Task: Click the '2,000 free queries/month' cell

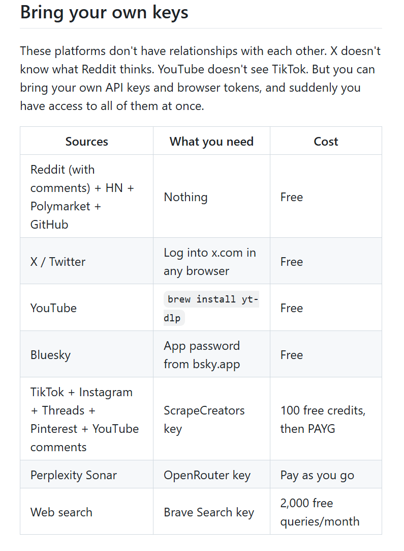Action: click(326, 512)
